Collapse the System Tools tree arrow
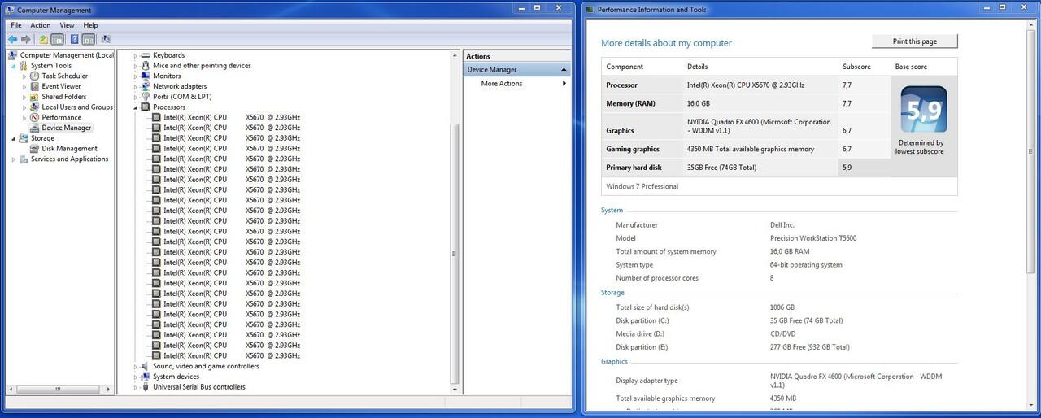 (x=14, y=66)
